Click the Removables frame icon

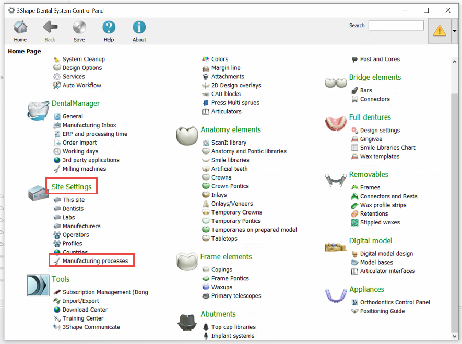pos(336,180)
